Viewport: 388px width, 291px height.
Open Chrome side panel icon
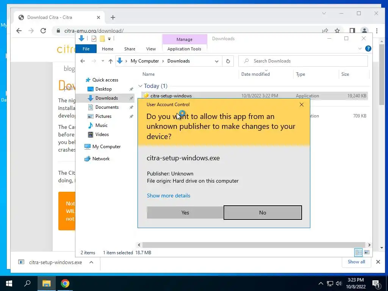pyautogui.click(x=352, y=31)
